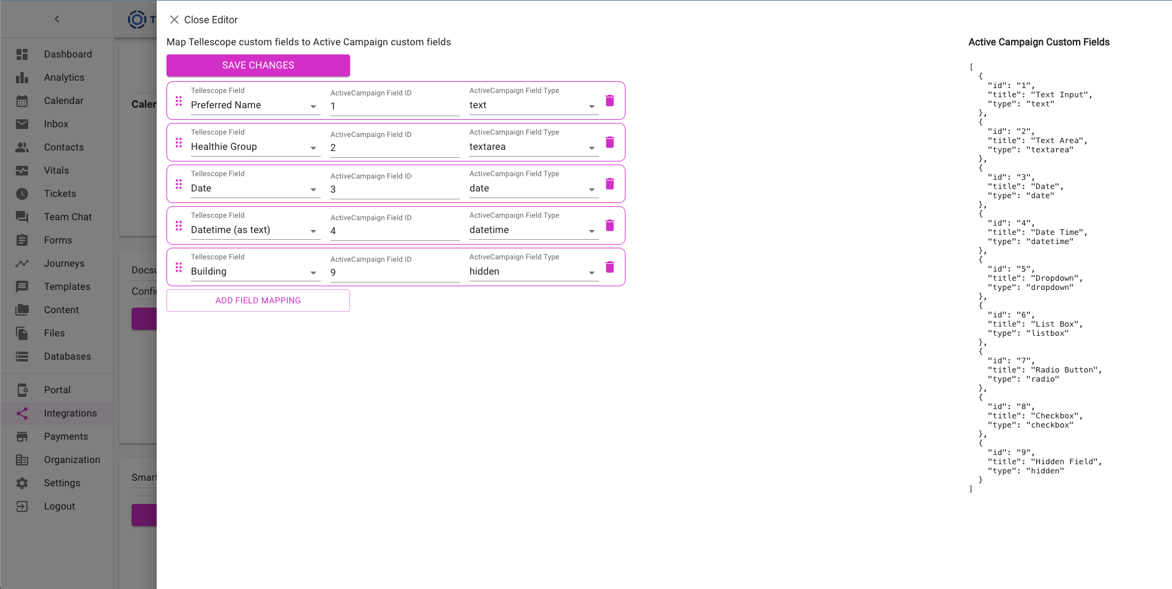The width and height of the screenshot is (1172, 589).
Task: Click the Close Editor X icon
Action: 174,20
